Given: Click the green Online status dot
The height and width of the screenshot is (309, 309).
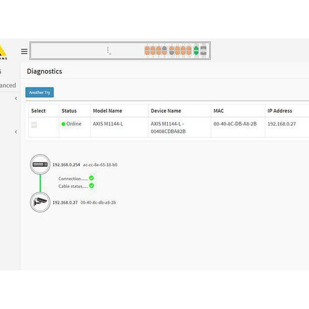Looking at the screenshot, I should click(63, 124).
